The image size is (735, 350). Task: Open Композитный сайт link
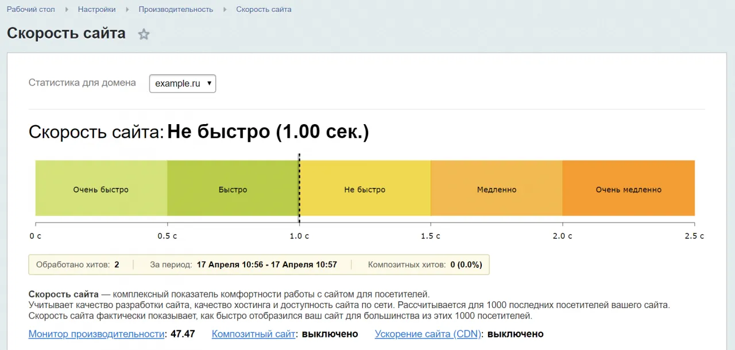pyautogui.click(x=253, y=334)
